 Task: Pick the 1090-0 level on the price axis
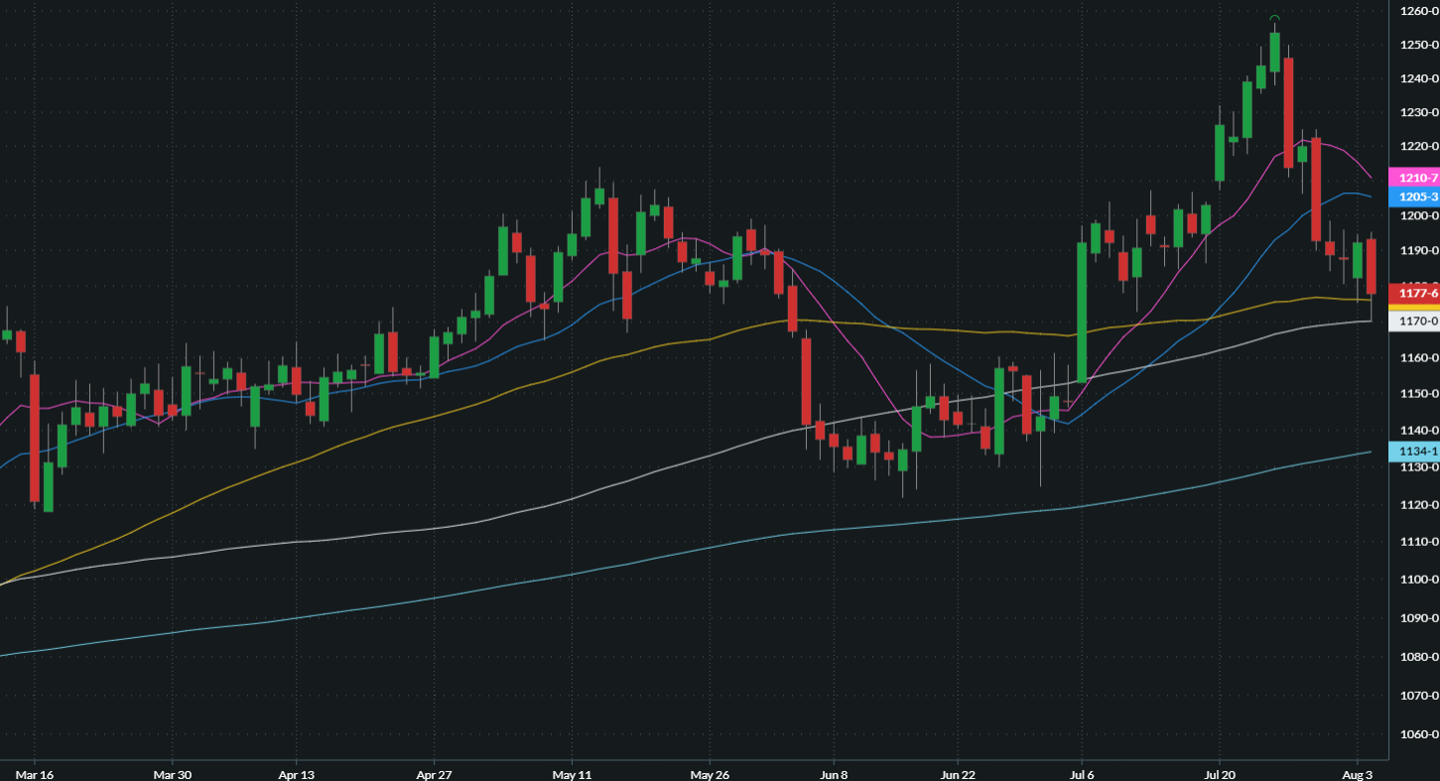tap(1419, 618)
